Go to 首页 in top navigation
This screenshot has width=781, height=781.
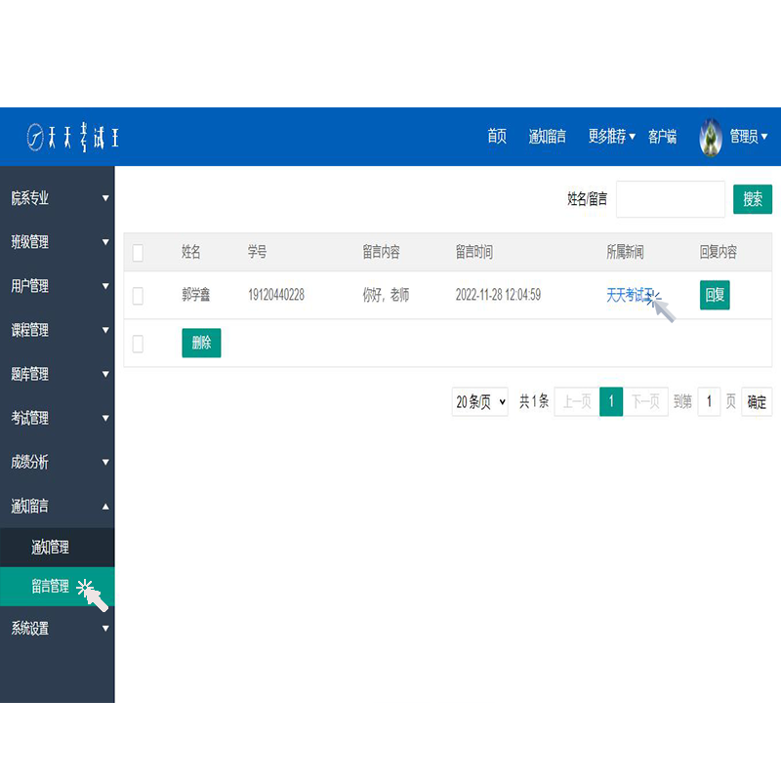(x=497, y=136)
